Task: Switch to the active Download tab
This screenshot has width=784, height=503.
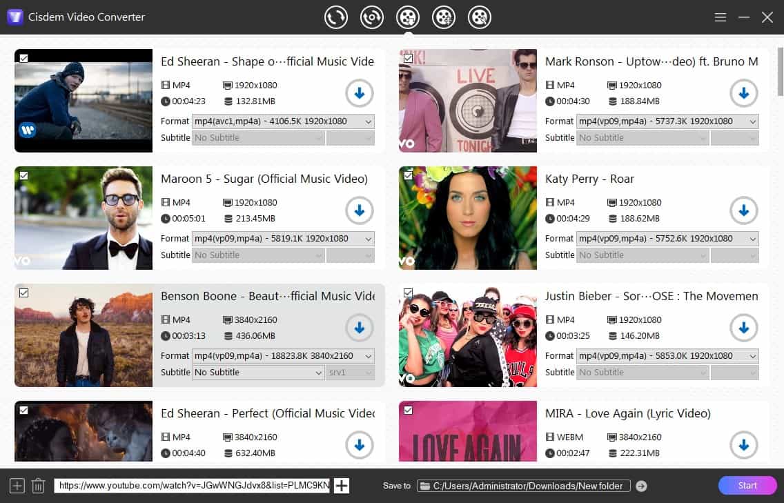Action: pyautogui.click(x=408, y=17)
